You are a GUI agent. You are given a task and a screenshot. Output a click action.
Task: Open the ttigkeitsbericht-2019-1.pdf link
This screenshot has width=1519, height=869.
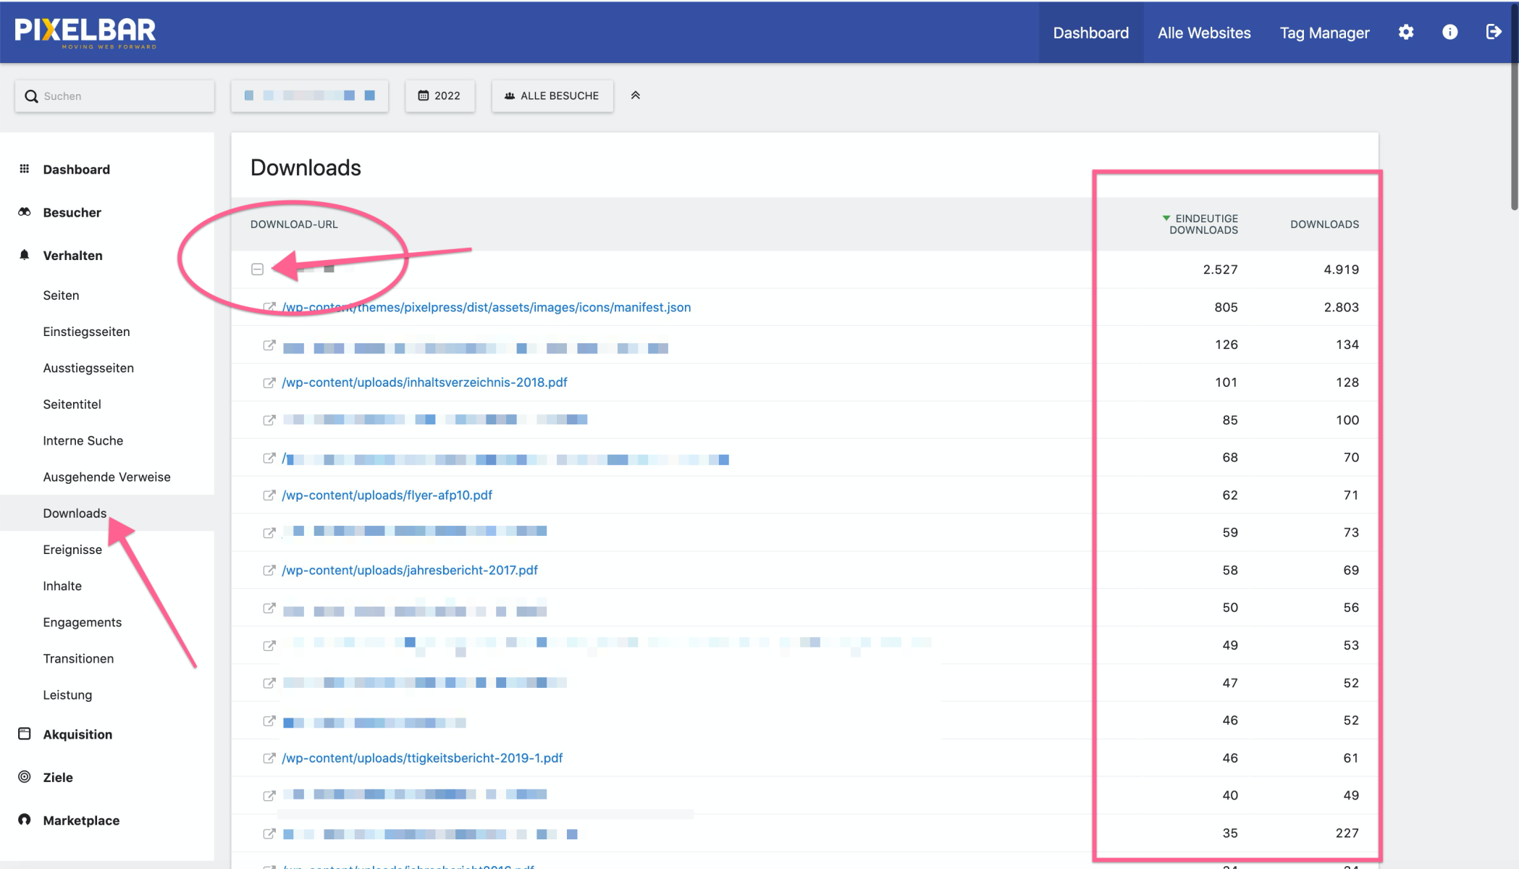[x=422, y=758]
